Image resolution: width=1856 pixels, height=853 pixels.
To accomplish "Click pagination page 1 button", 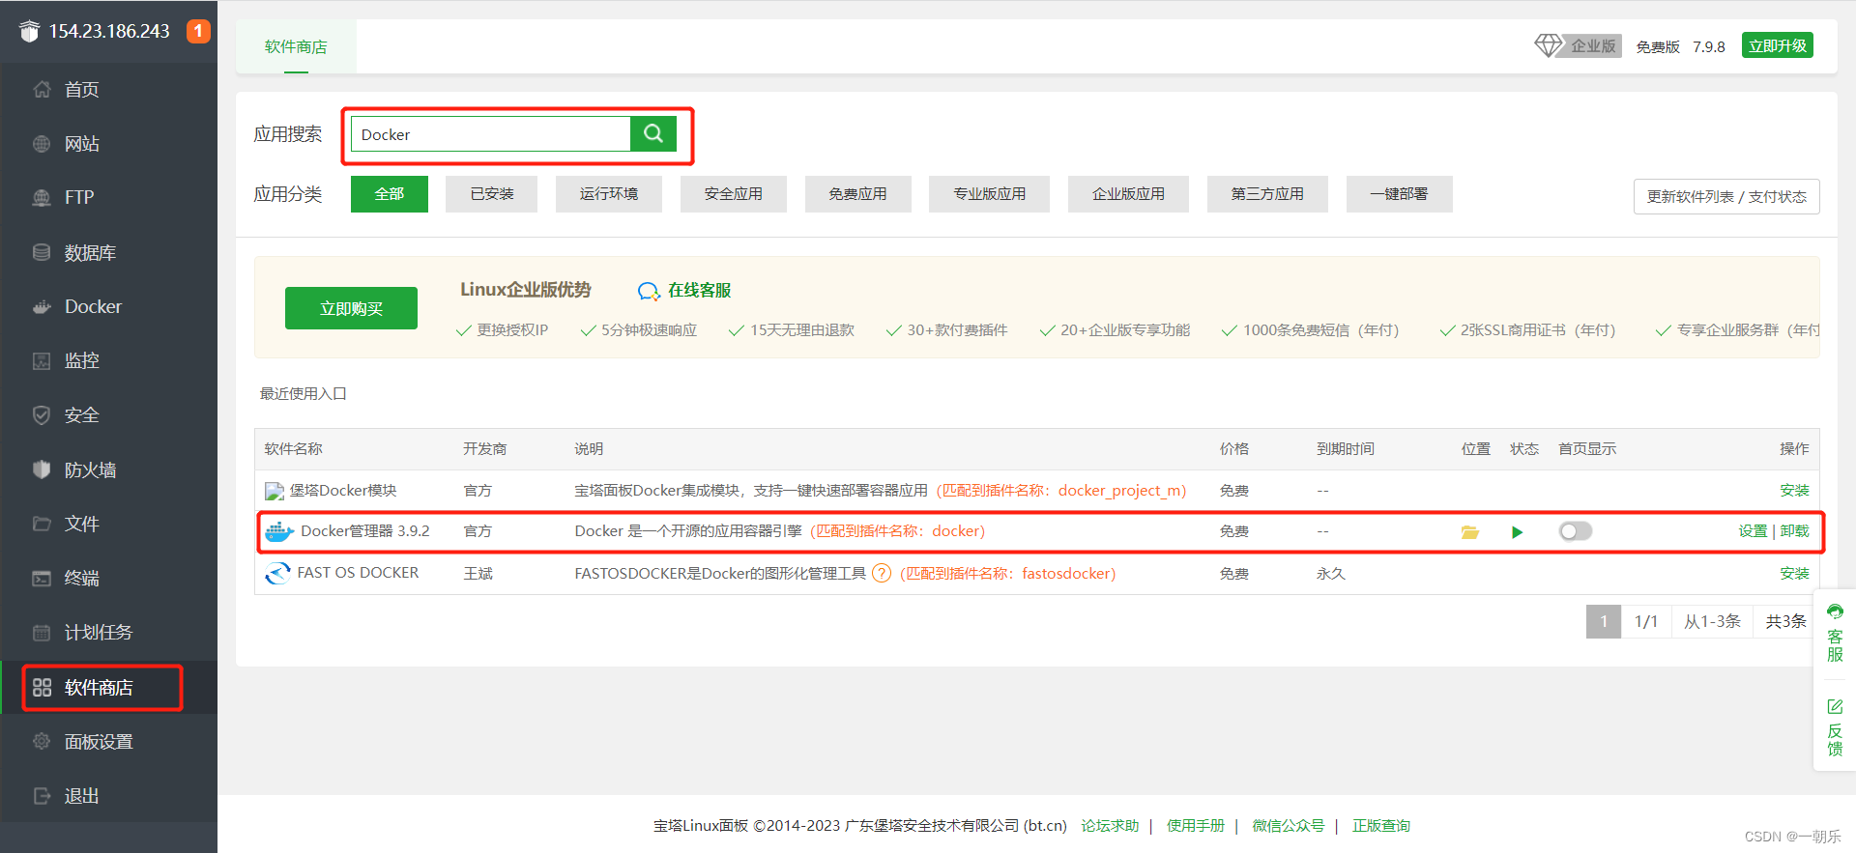I will coord(1604,621).
